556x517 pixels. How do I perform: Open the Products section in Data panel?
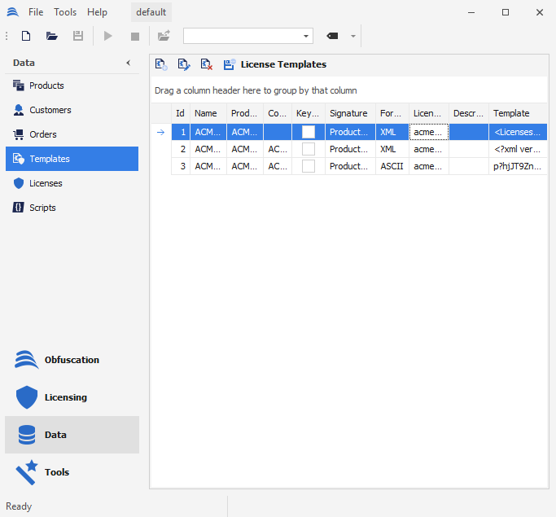(x=46, y=85)
